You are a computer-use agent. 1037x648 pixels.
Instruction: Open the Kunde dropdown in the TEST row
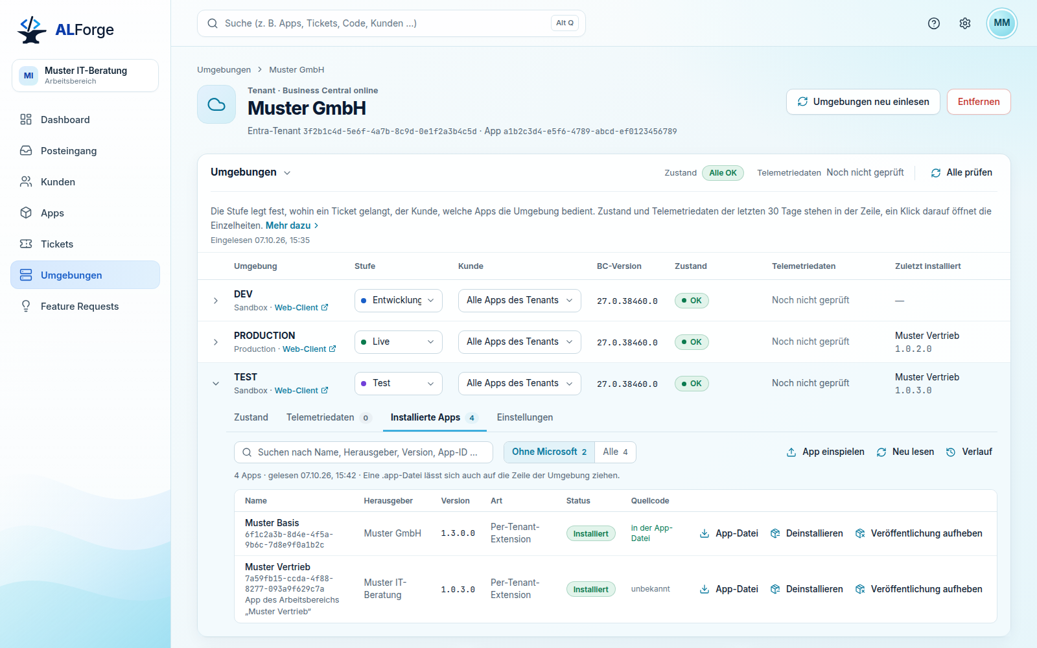(x=520, y=384)
